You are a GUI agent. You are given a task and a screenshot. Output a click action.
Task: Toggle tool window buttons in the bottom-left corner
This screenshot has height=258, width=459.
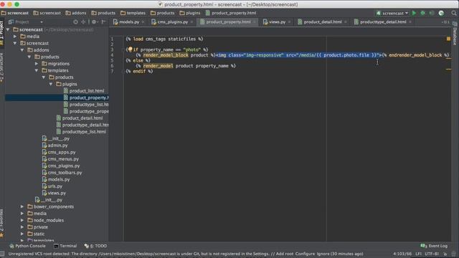2,254
